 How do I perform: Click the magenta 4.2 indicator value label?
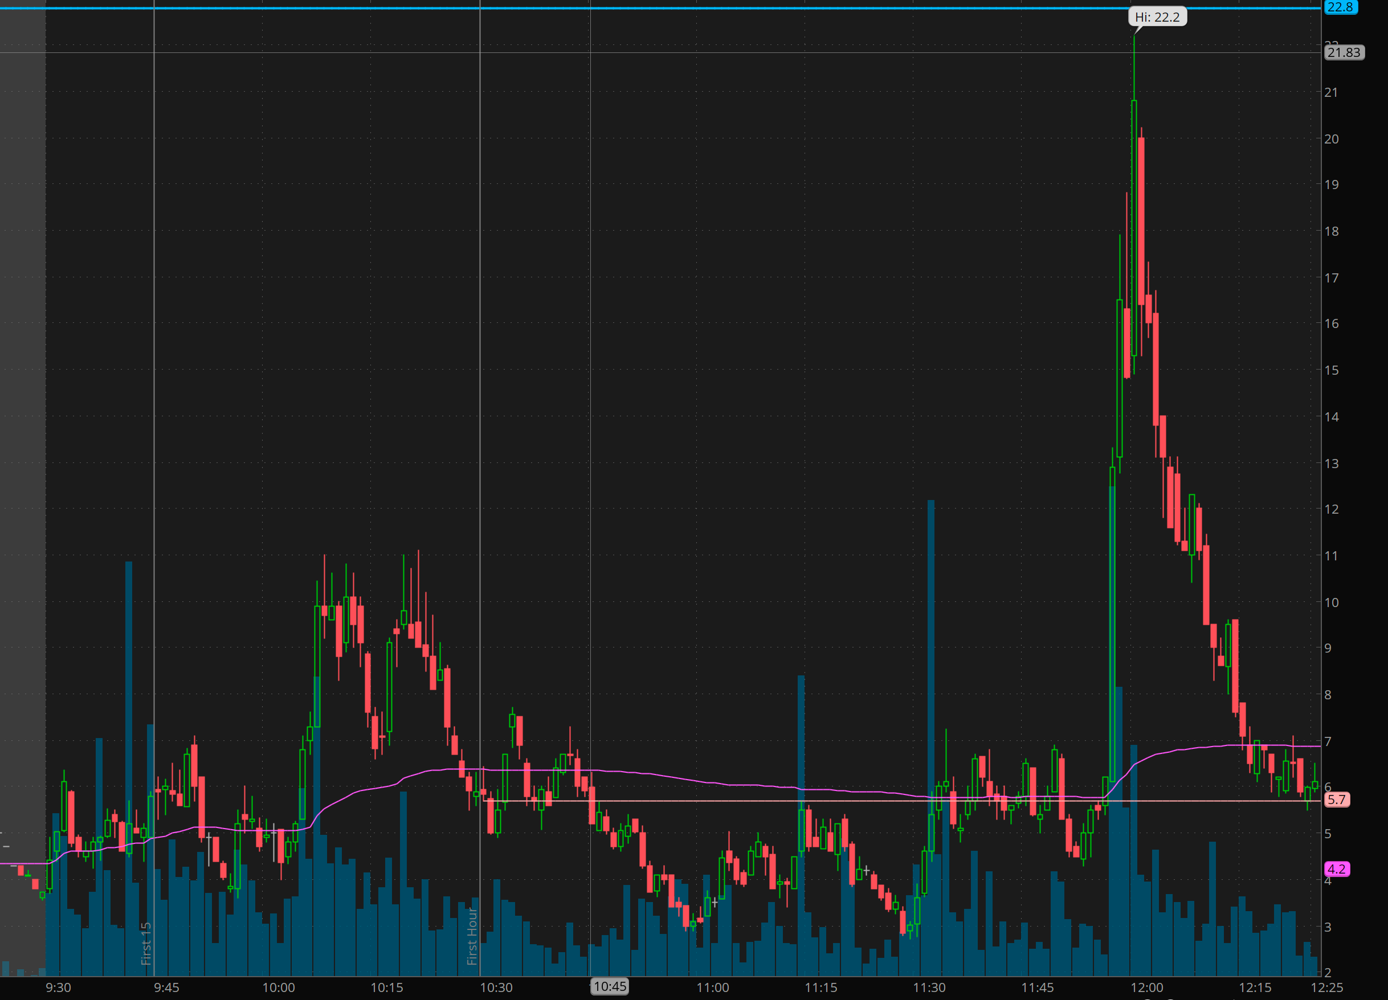pyautogui.click(x=1336, y=868)
